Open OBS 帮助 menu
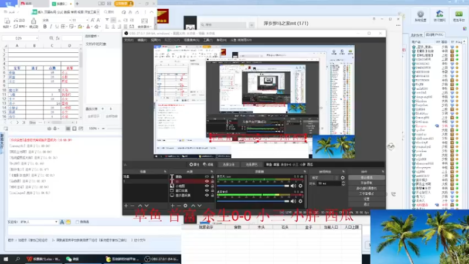 click(x=222, y=40)
